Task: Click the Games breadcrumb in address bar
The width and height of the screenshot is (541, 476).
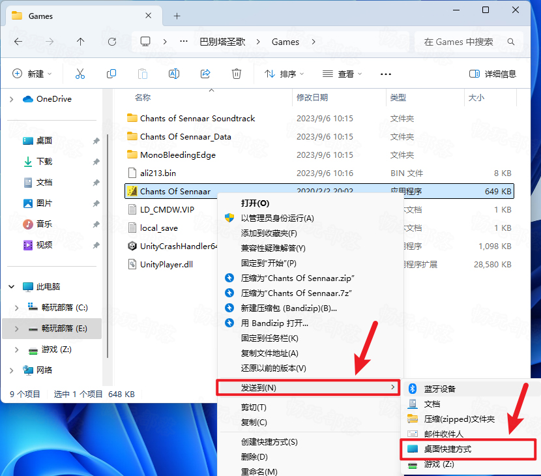Action: (x=285, y=42)
